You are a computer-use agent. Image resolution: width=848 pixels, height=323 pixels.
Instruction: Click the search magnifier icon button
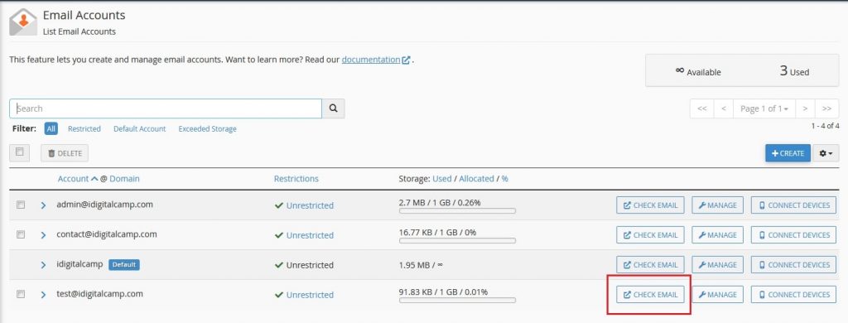333,108
